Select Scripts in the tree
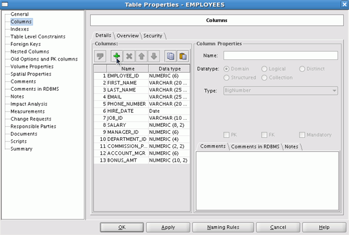Image resolution: width=349 pixels, height=235 pixels. coord(19,141)
